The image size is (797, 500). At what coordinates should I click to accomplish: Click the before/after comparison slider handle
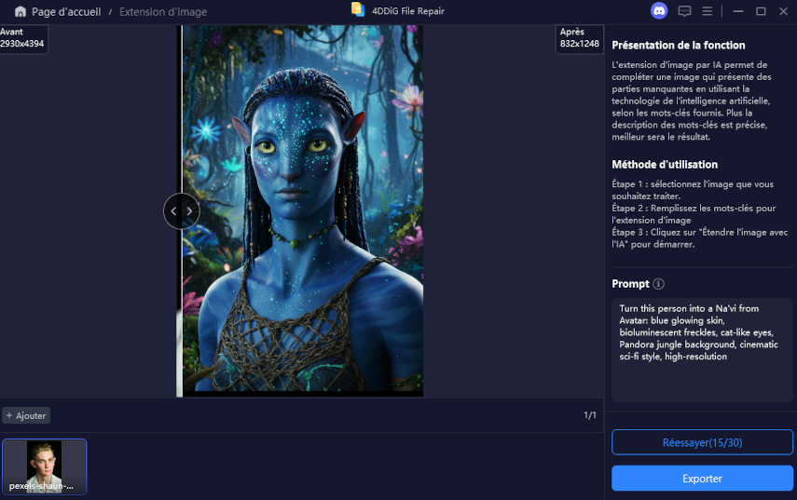tap(182, 211)
